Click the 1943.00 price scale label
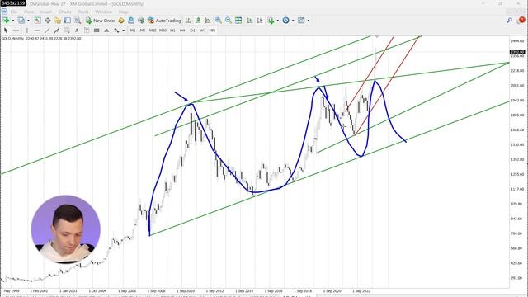Screen dimensions: 528x297 (x=517, y=101)
